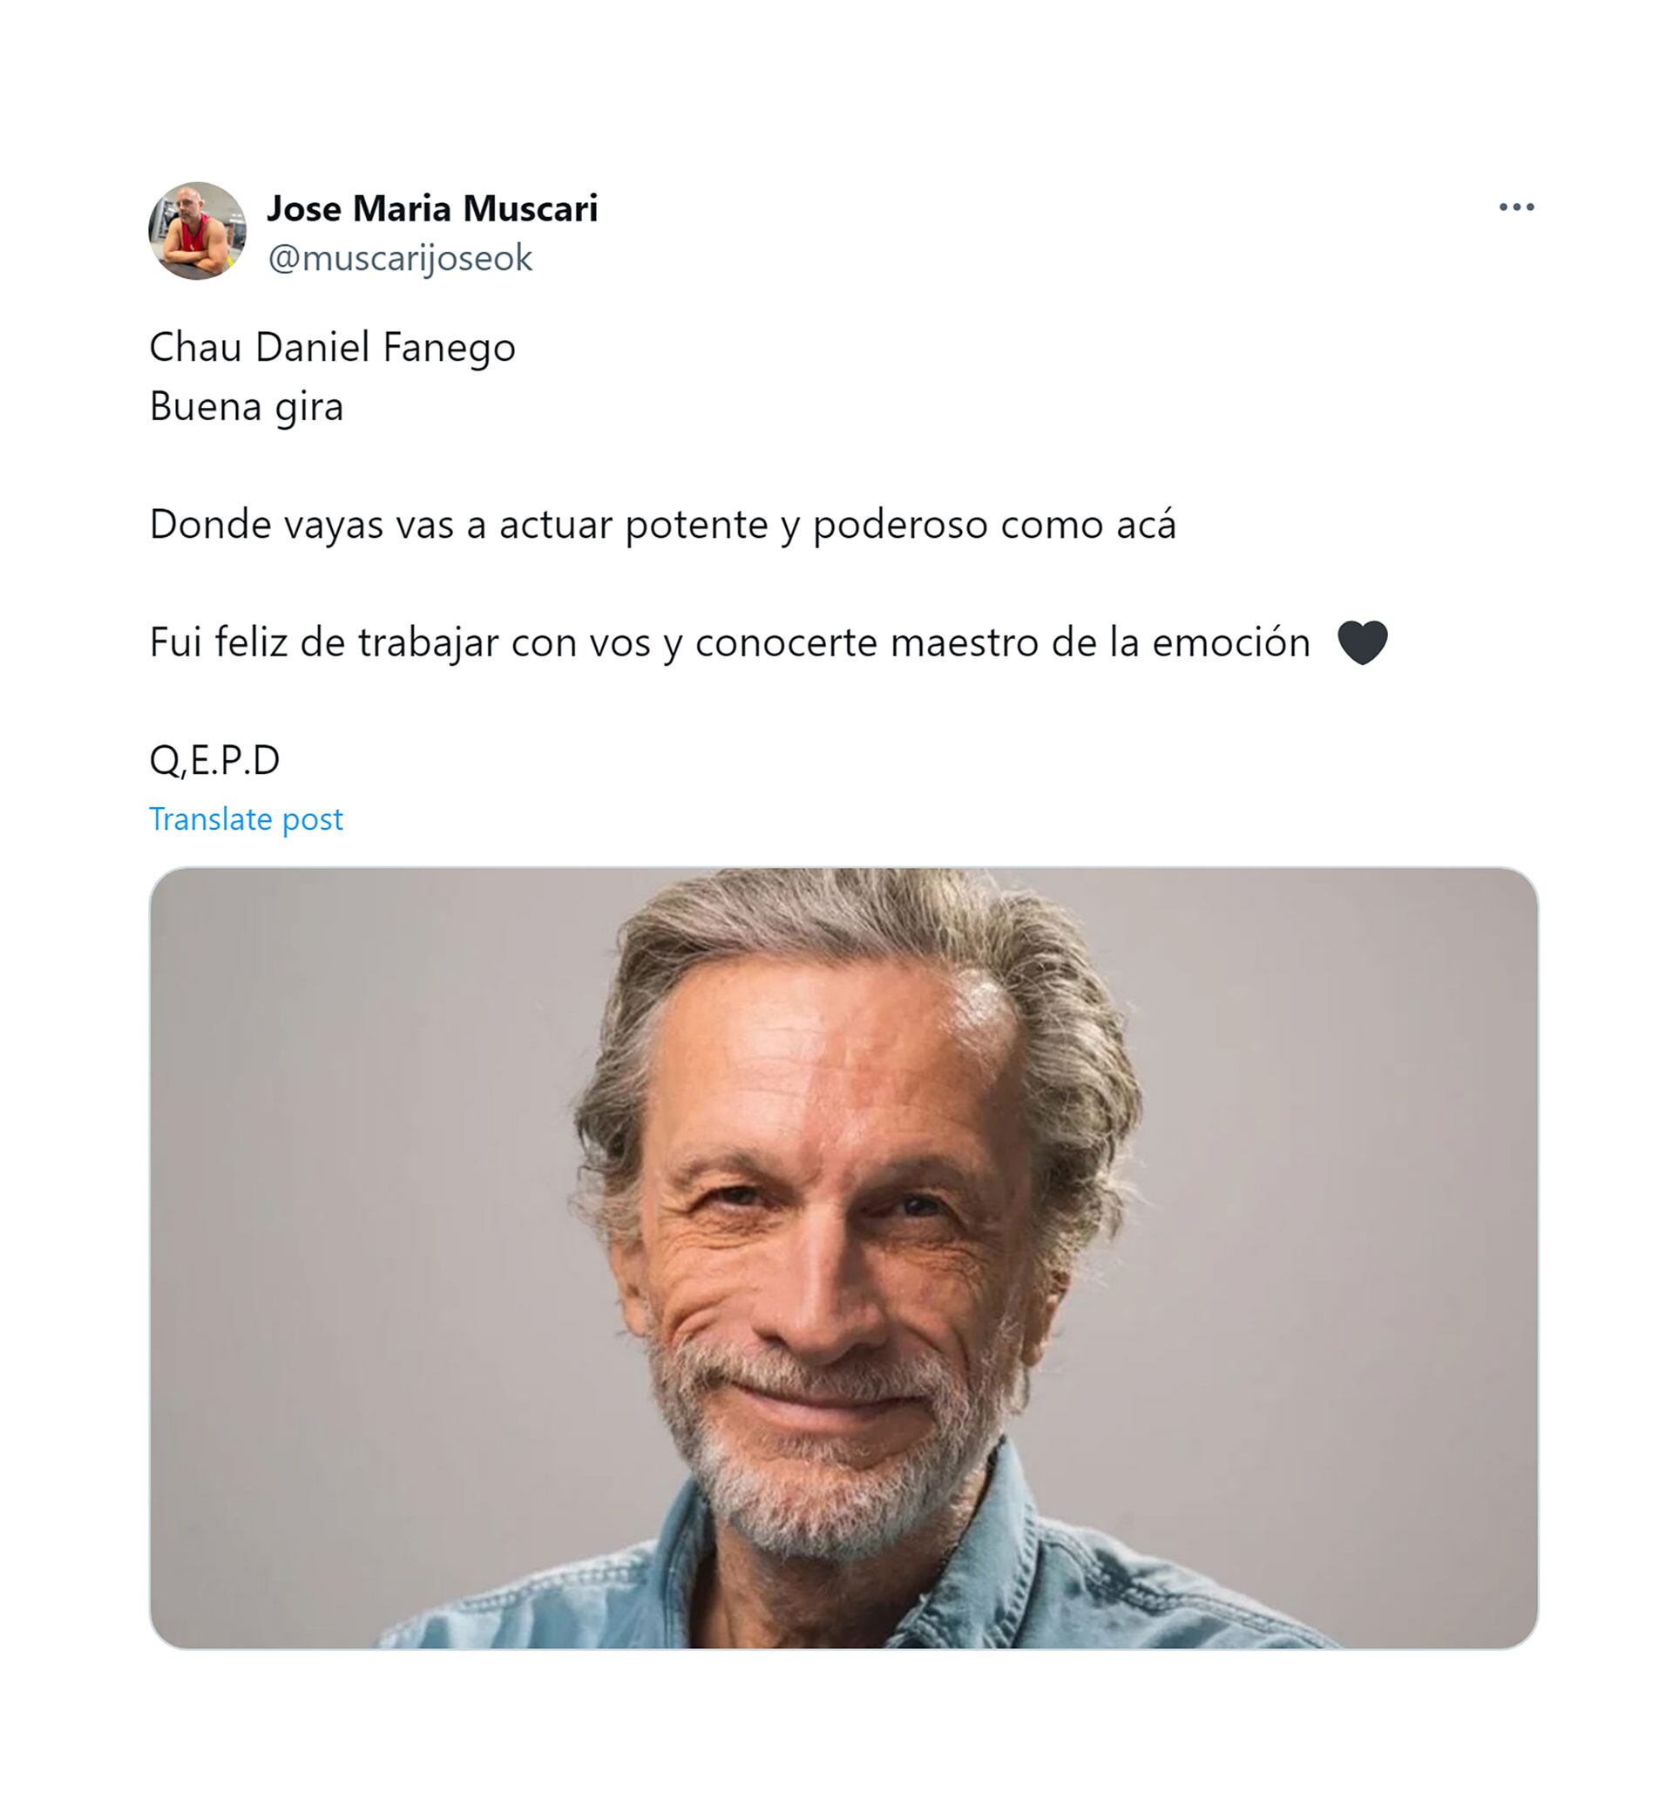Viewport: 1673px width, 1813px height.
Task: Click Jose Maria Muscari's profile avatar
Action: pyautogui.click(x=197, y=231)
